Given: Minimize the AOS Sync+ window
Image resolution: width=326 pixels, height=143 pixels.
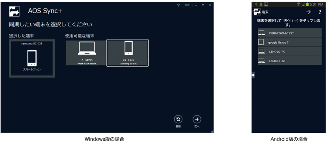Looking at the screenshot, I should (x=196, y=5).
